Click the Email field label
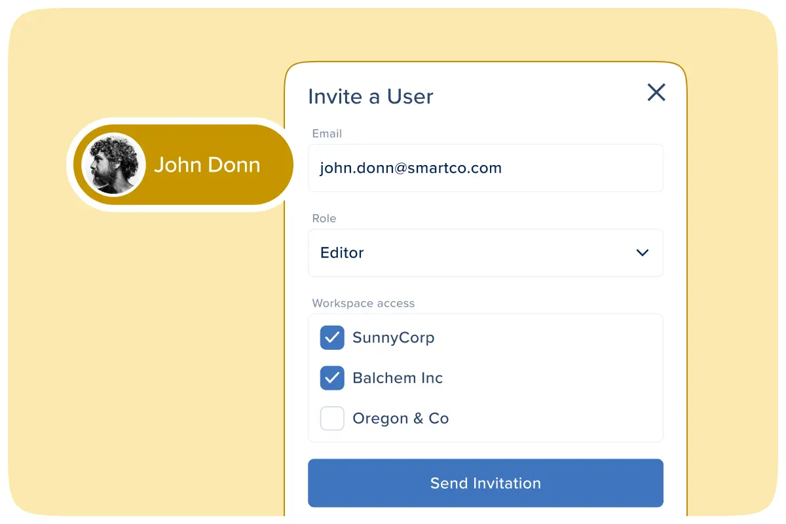 (327, 134)
